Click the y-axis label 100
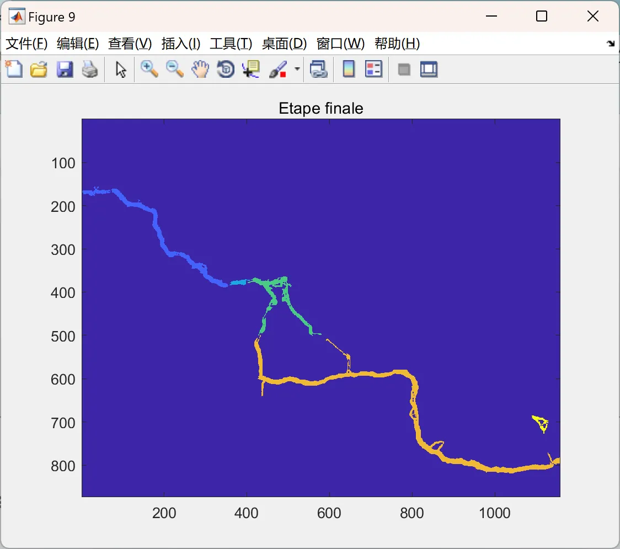Image resolution: width=620 pixels, height=549 pixels. (x=63, y=163)
